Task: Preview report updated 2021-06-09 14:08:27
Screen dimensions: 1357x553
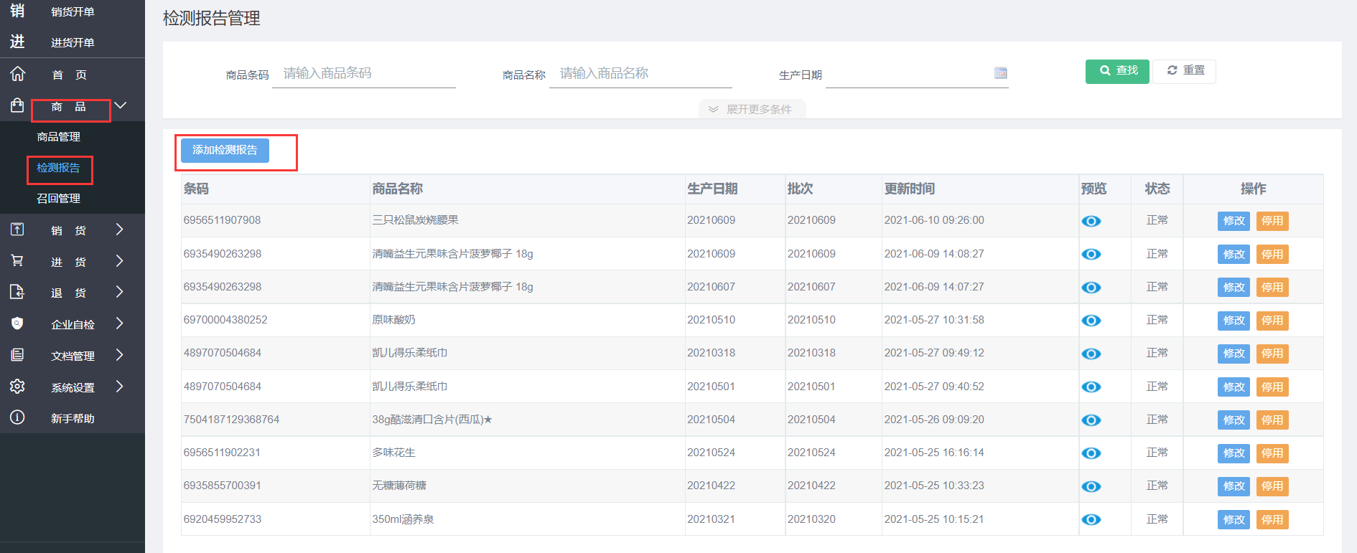Action: tap(1091, 254)
